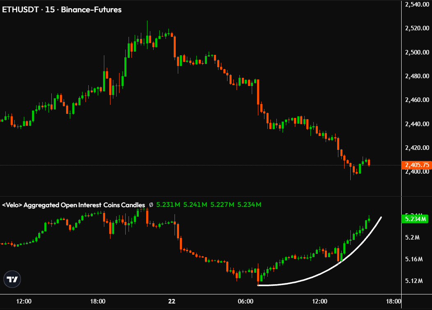Click the 2,480.00 price axis label
The height and width of the screenshot is (310, 432).
(x=417, y=76)
